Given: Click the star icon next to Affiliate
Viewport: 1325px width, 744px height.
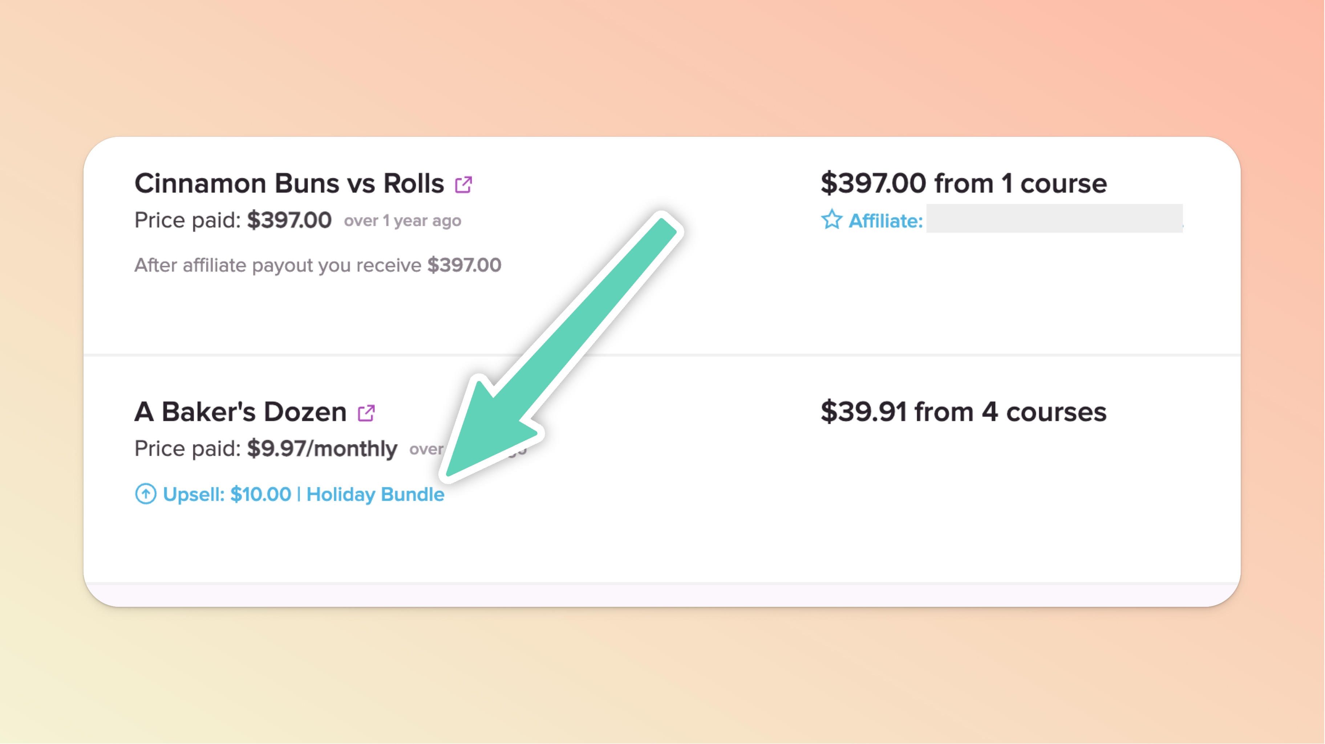Looking at the screenshot, I should 831,220.
